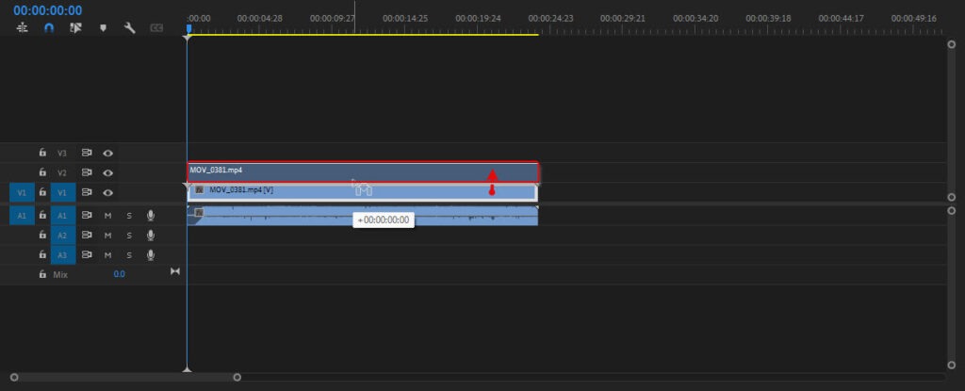The height and width of the screenshot is (391, 965).
Task: Click the blue playhead timecode display
Action: coord(47,10)
